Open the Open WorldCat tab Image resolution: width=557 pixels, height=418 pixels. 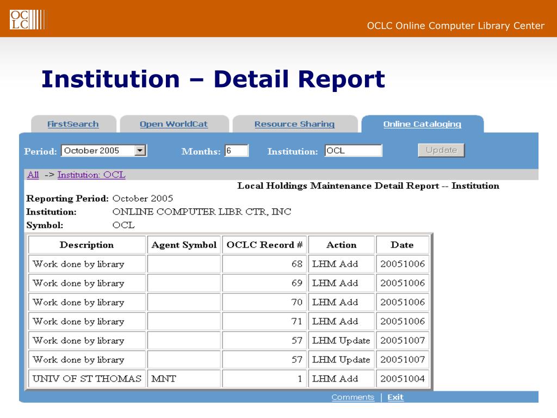click(x=174, y=124)
